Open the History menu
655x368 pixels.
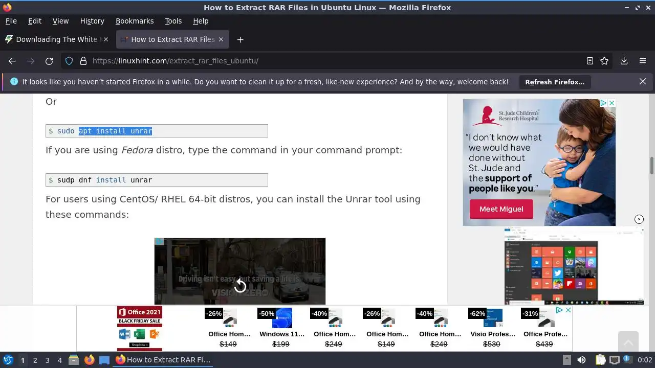tap(92, 21)
